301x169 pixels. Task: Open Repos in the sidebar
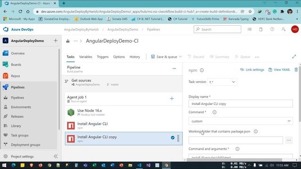pyautogui.click(x=16, y=76)
